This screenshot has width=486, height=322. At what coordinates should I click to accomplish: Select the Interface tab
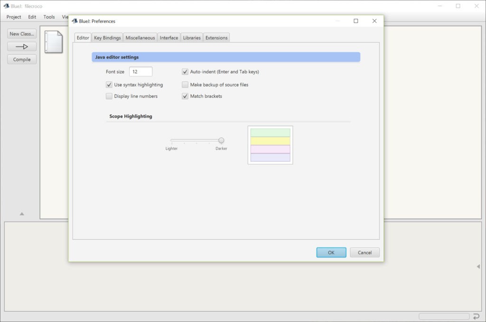pos(169,38)
